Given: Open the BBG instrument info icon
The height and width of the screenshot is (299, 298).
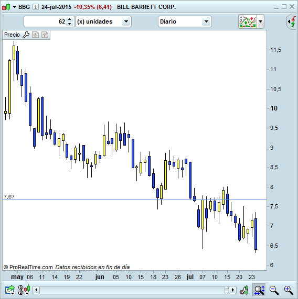Looking at the screenshot, I should pos(36,7).
